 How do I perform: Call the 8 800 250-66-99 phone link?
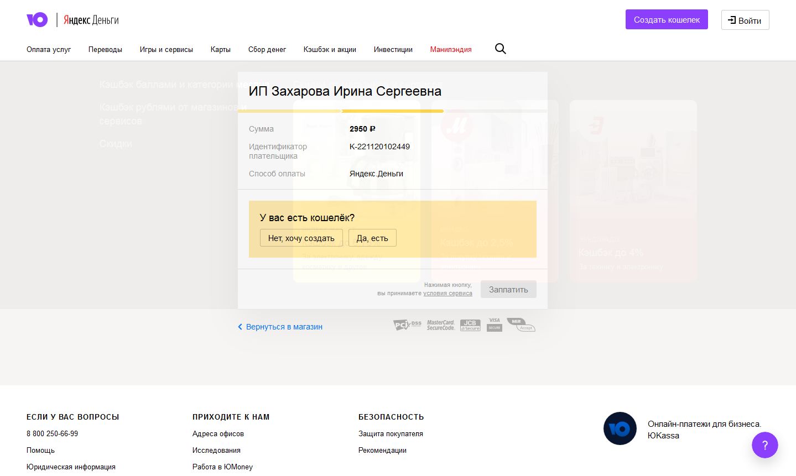click(52, 433)
